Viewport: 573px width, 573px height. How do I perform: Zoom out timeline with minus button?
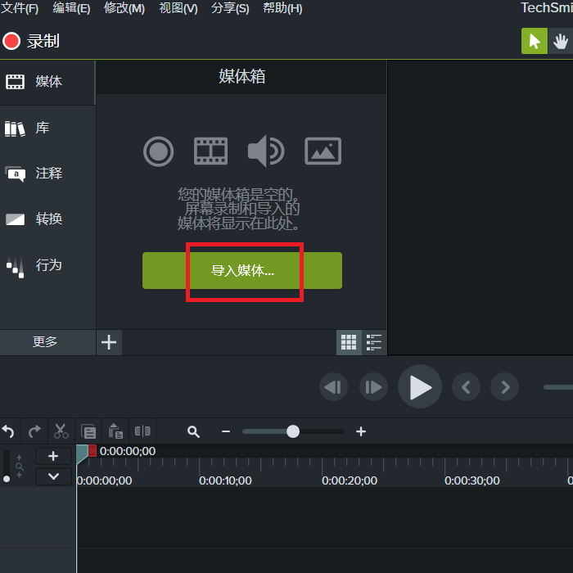tap(226, 432)
